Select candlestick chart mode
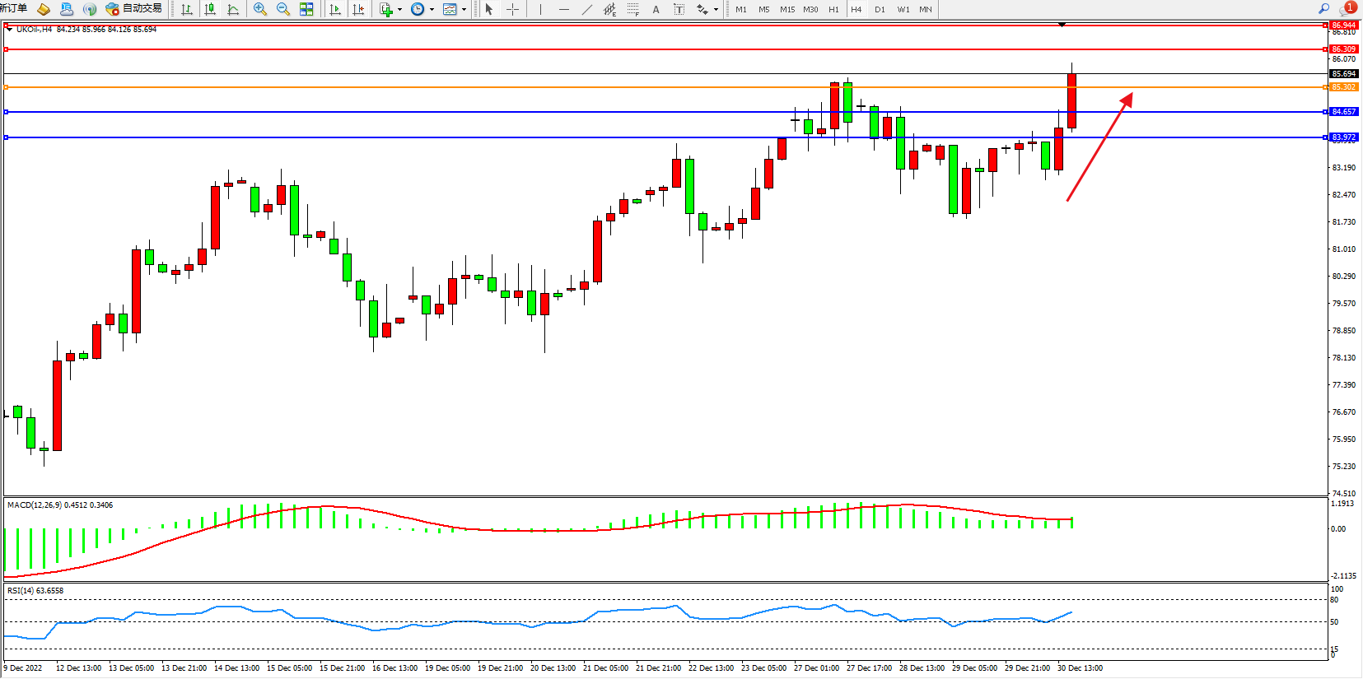The width and height of the screenshot is (1363, 679). pyautogui.click(x=210, y=9)
